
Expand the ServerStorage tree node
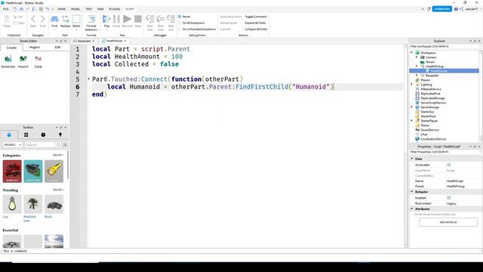tap(412, 107)
